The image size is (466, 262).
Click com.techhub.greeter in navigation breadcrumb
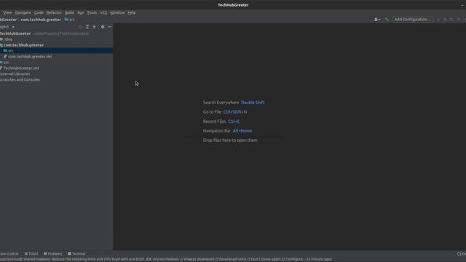(41, 20)
